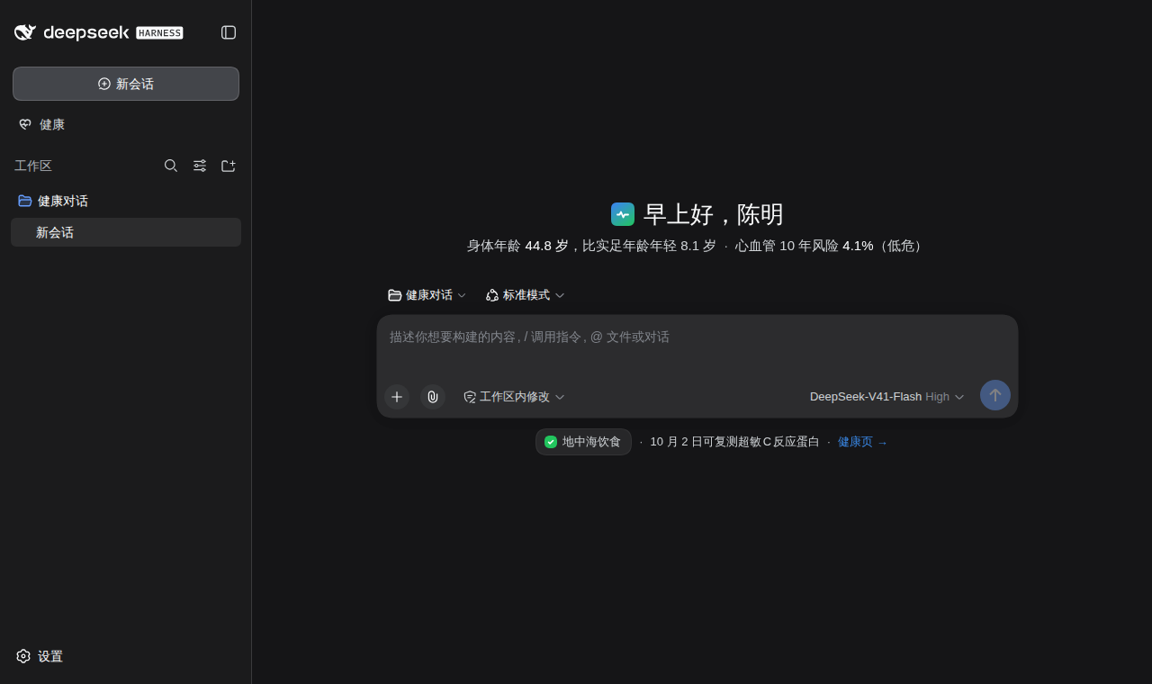Viewport: 1152px width, 684px height.
Task: Collapse the sidebar with the panel icon
Action: 229,32
